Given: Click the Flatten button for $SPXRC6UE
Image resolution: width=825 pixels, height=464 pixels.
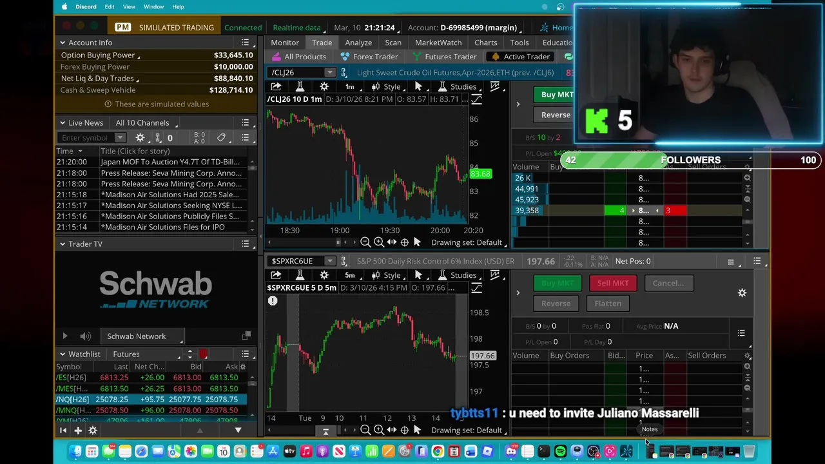Looking at the screenshot, I should tap(608, 303).
